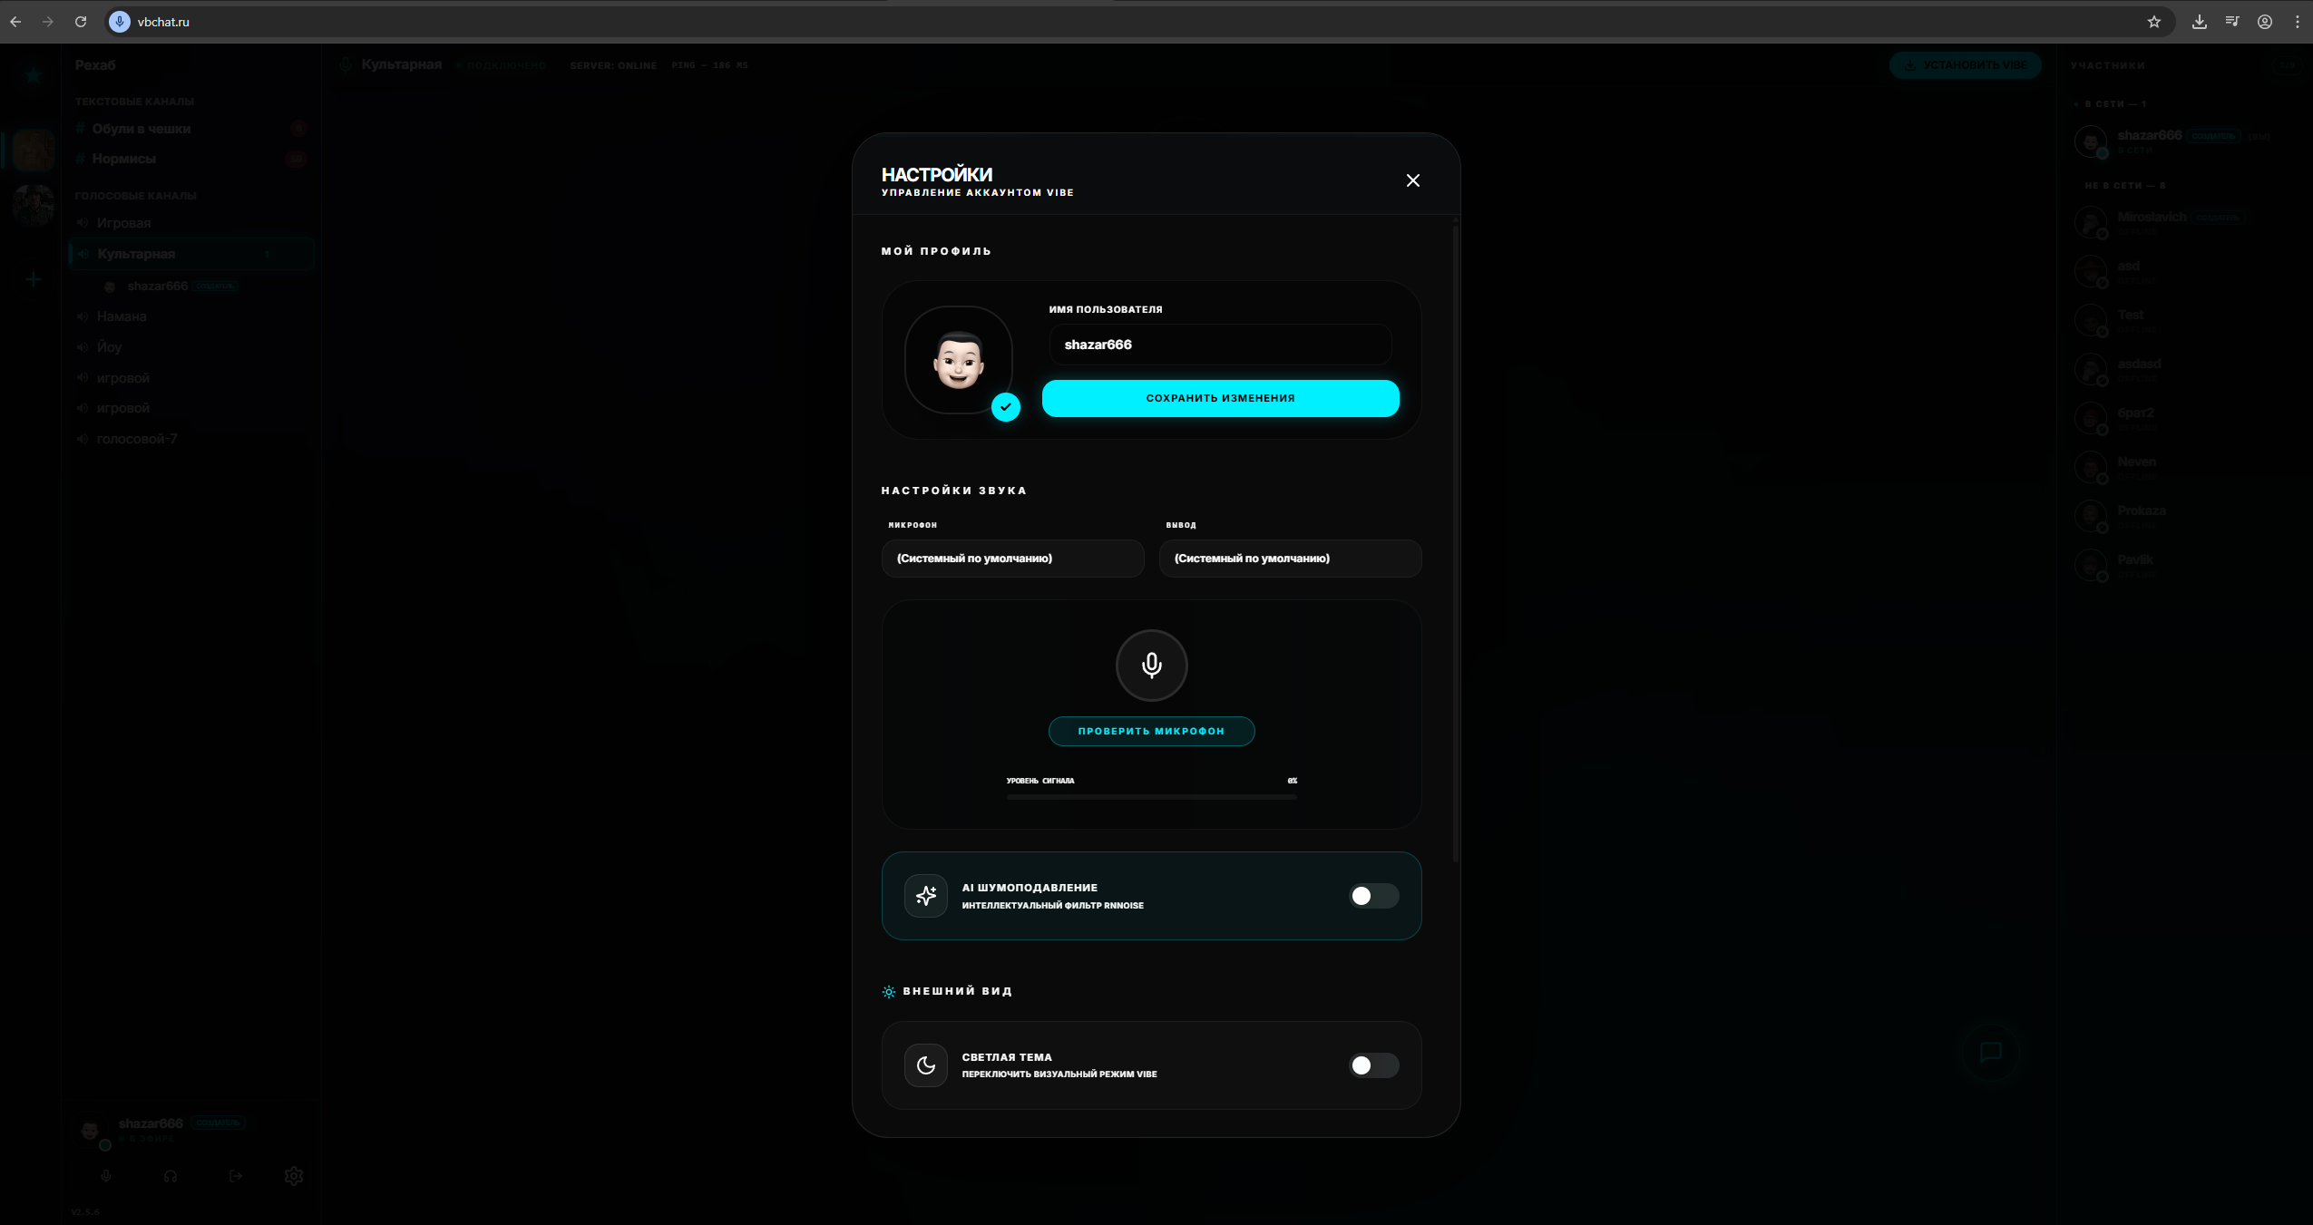Click the headphones deafen icon

pos(171,1176)
